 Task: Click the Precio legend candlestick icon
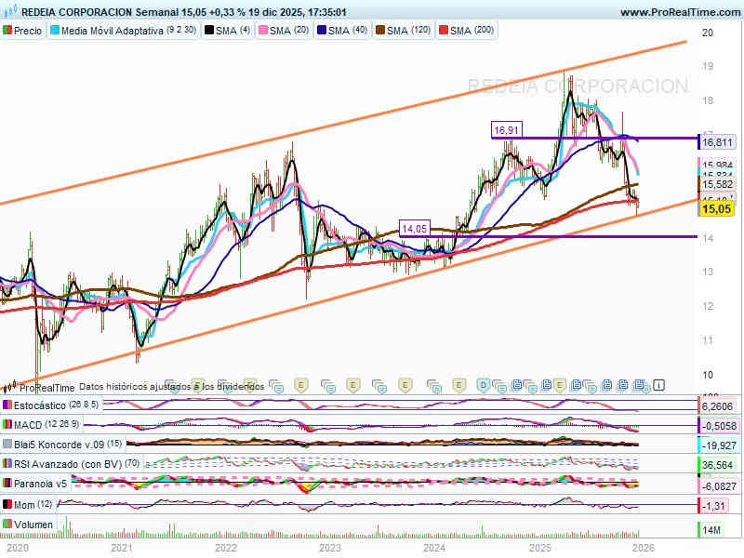(x=7, y=31)
